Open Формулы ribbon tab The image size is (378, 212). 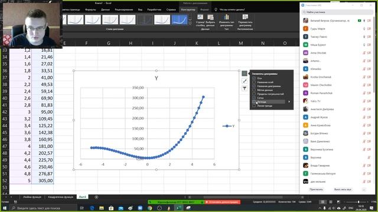90,9
